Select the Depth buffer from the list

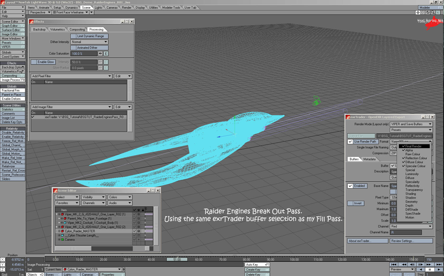tap(409, 206)
